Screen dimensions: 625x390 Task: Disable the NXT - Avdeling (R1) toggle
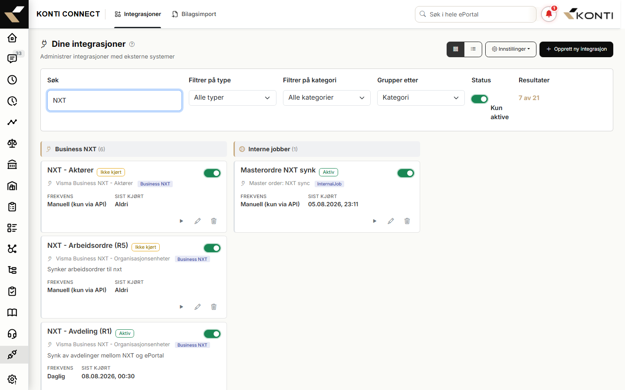212,334
